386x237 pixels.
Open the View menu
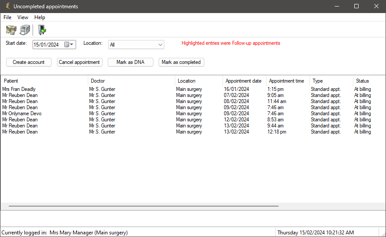(x=23, y=17)
